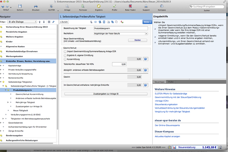Save with the Sichern toolbar icon

20,6
